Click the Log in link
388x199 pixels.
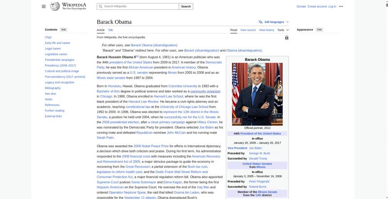click(x=332, y=6)
